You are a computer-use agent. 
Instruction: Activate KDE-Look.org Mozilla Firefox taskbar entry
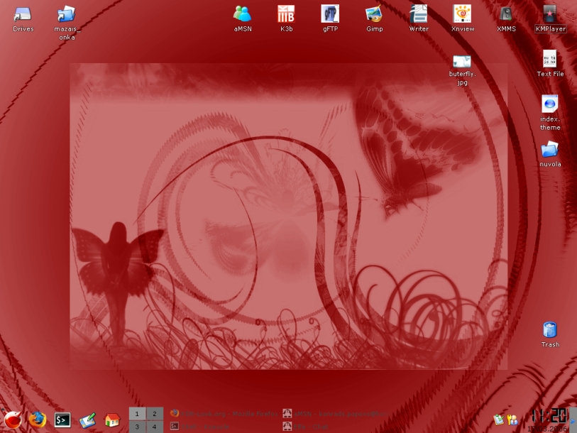click(x=224, y=414)
